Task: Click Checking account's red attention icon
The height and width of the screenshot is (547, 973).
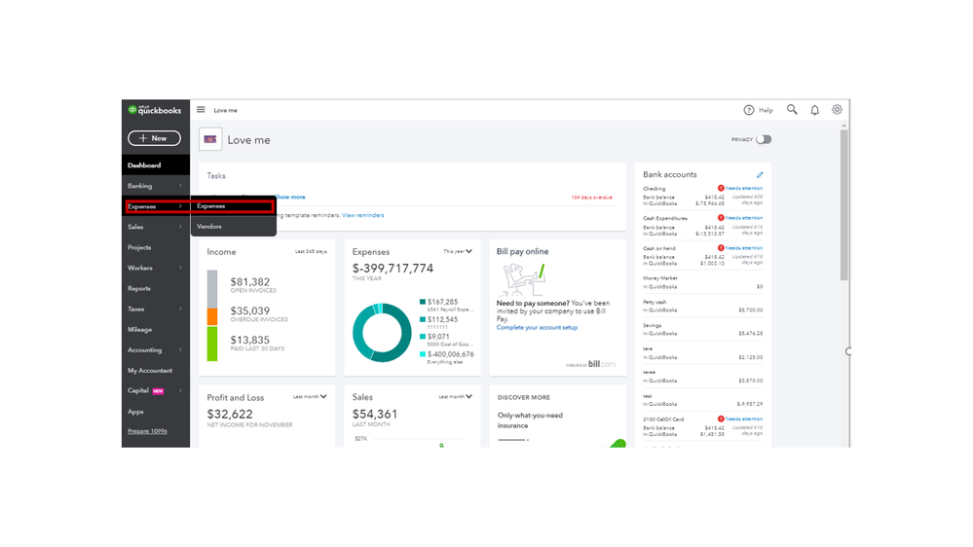Action: (x=721, y=188)
